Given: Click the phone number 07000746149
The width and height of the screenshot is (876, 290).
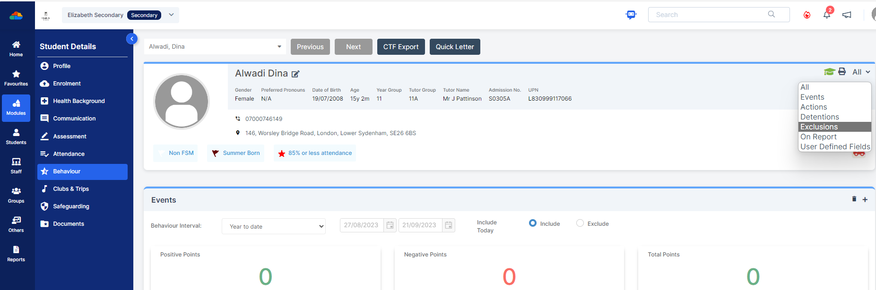Looking at the screenshot, I should (264, 119).
